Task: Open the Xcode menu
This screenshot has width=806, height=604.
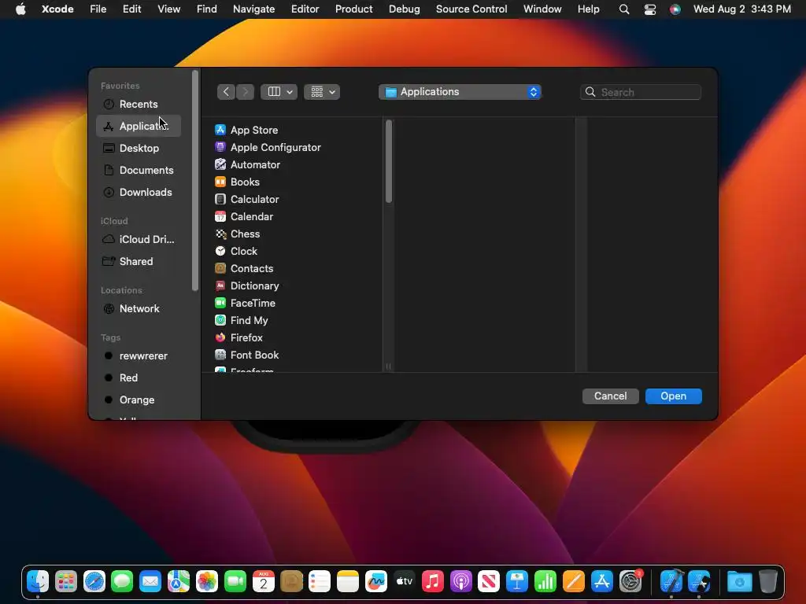Action: point(57,9)
